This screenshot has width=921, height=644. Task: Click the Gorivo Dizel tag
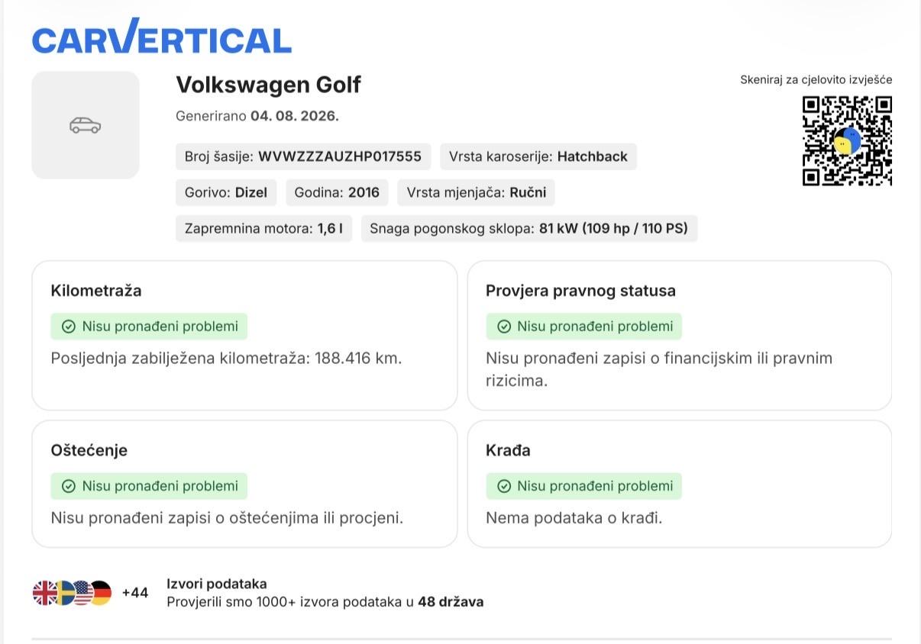[x=226, y=192]
